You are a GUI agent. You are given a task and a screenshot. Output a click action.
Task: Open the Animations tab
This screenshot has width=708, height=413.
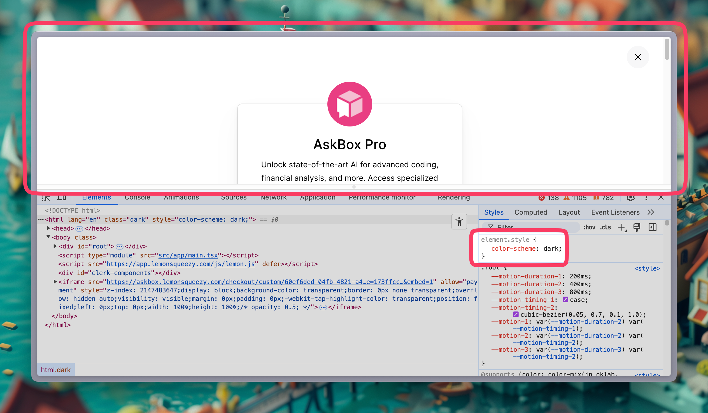181,197
